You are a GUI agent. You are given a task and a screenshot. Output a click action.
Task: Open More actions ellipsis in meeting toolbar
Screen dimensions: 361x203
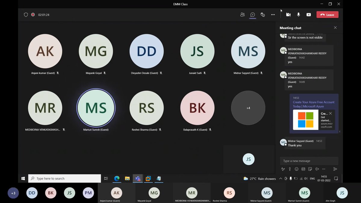pyautogui.click(x=273, y=15)
